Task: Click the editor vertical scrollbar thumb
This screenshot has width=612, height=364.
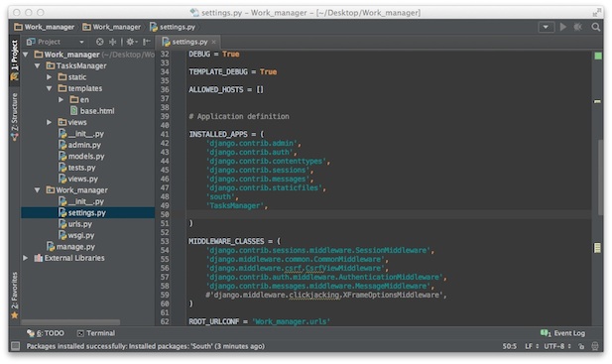Action: (600, 178)
